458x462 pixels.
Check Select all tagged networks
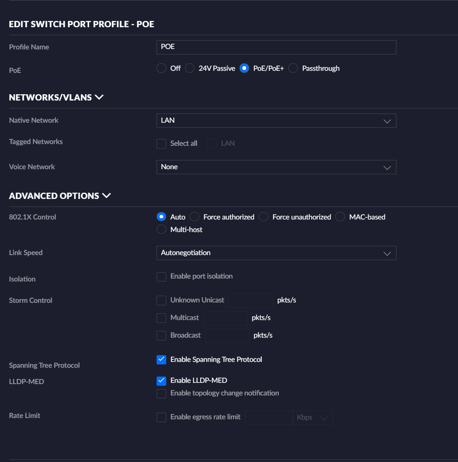tap(161, 144)
